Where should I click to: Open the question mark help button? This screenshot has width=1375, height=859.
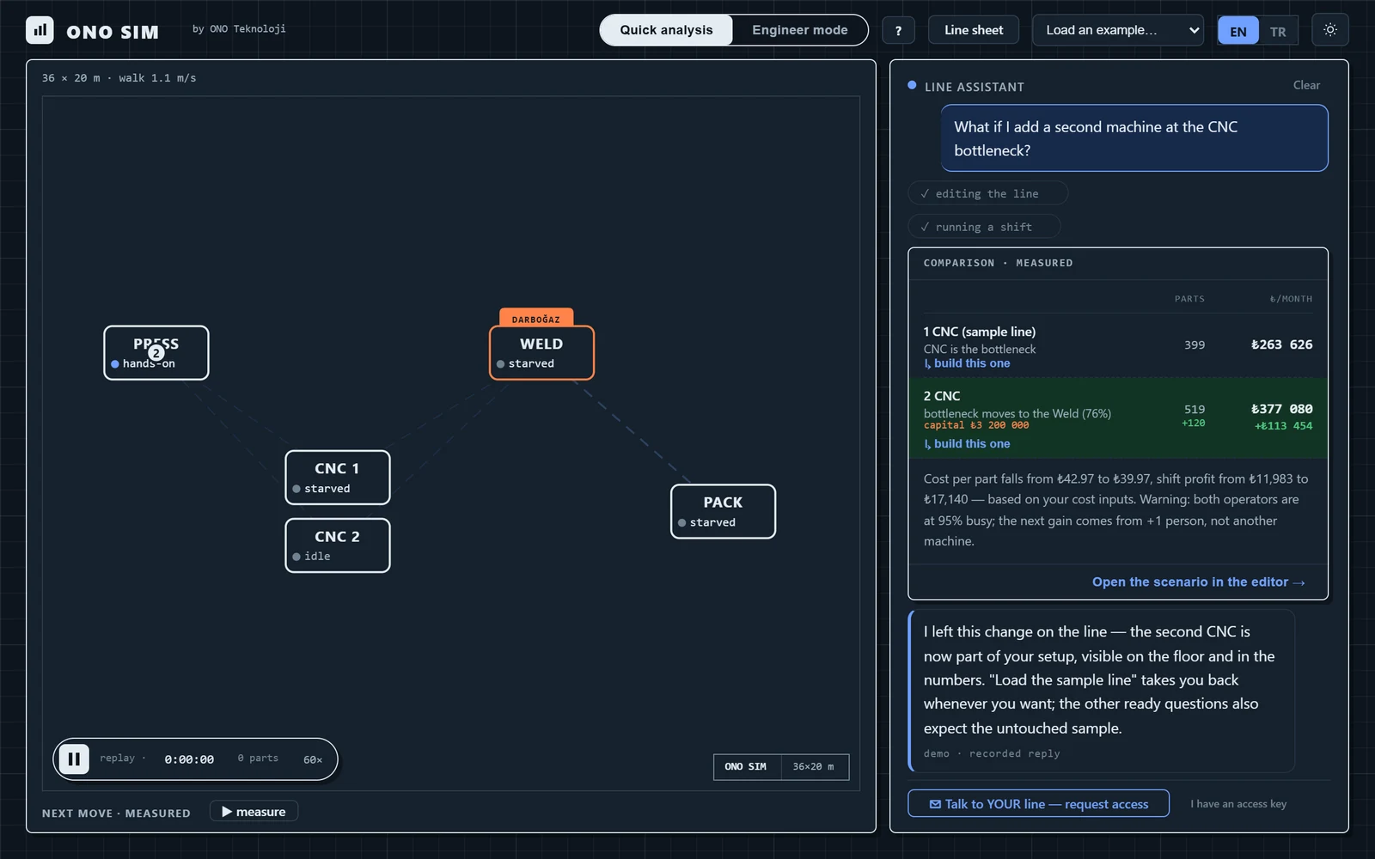(898, 30)
